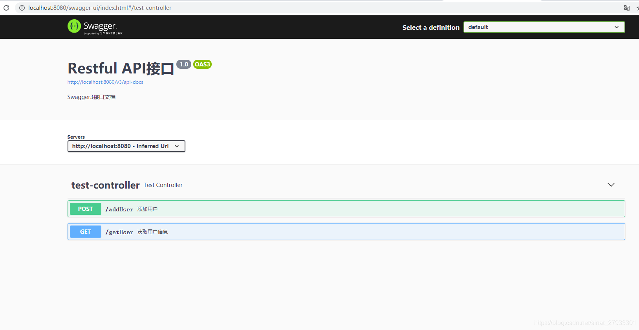Click the Swagger3接口文档 description text
The height and width of the screenshot is (330, 639).
click(92, 97)
